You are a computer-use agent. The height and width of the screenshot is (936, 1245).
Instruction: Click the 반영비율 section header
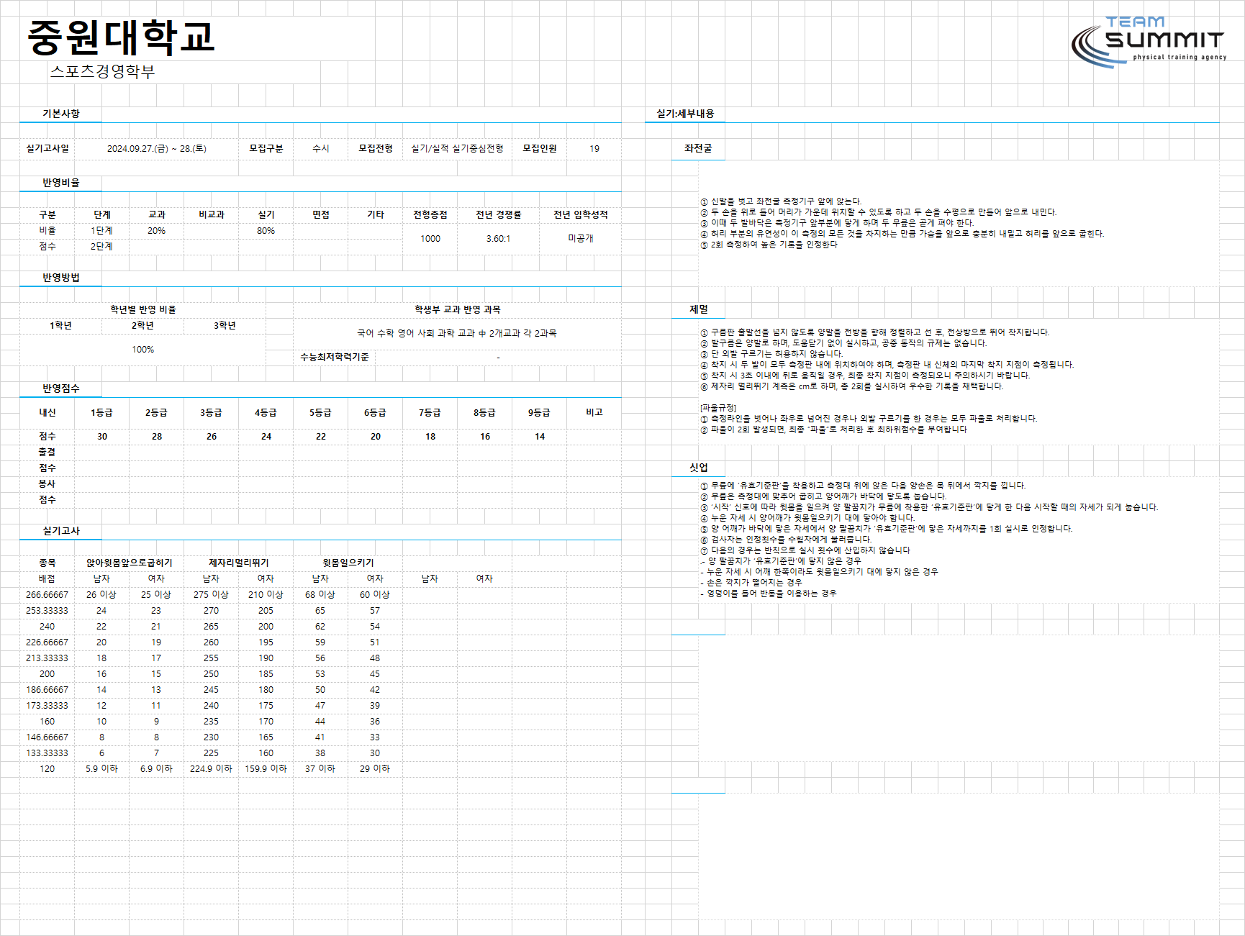60,183
